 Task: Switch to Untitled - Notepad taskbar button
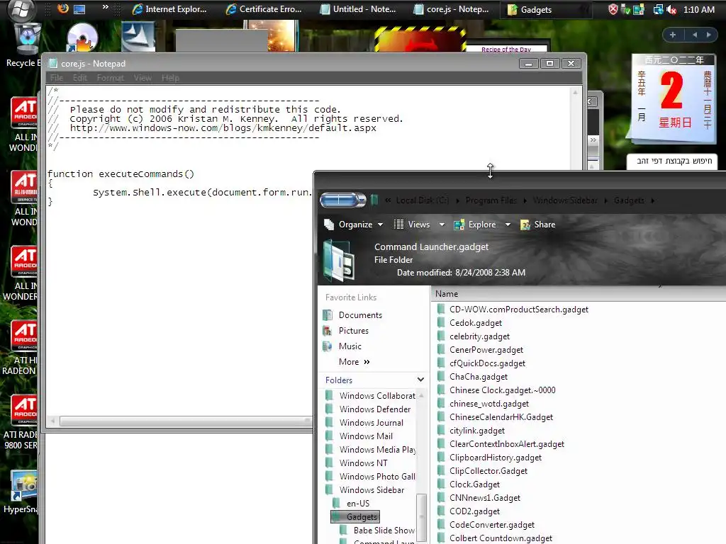pos(357,9)
